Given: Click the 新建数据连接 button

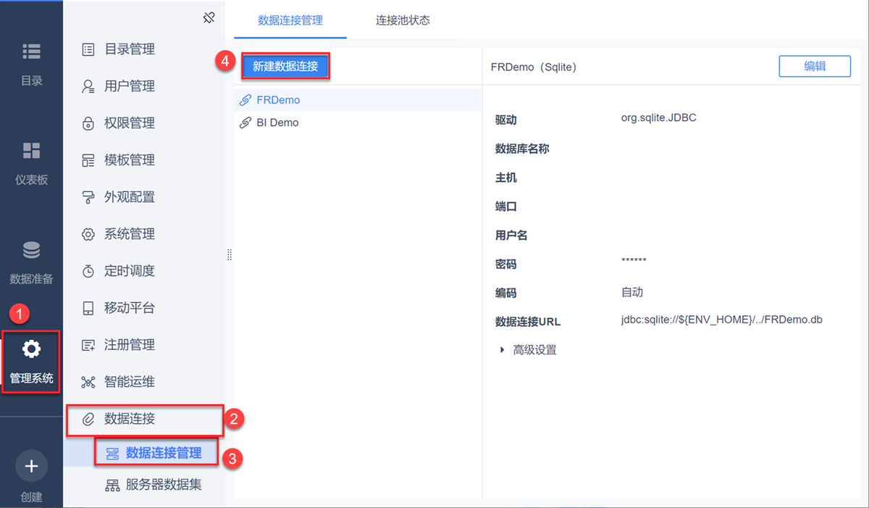Looking at the screenshot, I should [285, 67].
